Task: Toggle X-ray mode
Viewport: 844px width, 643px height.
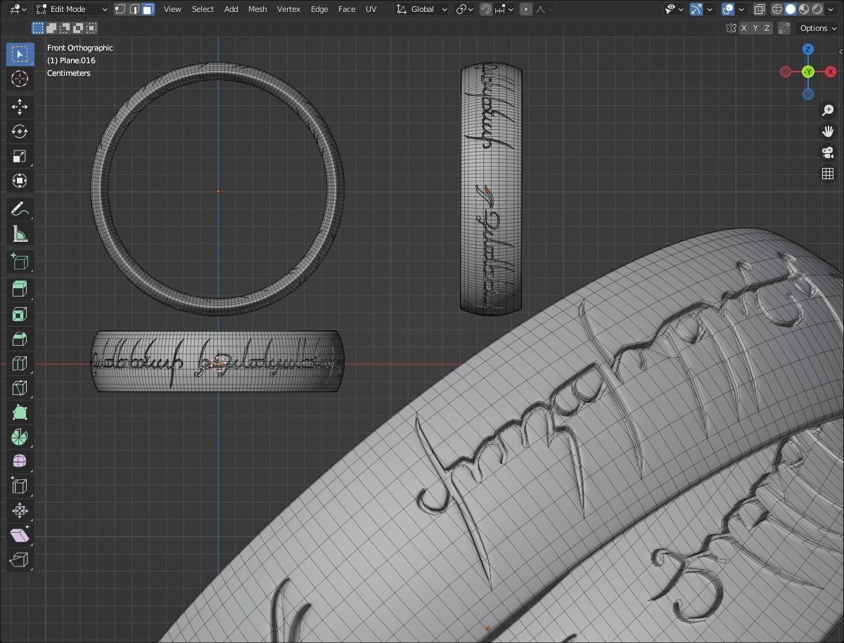Action: tap(760, 9)
